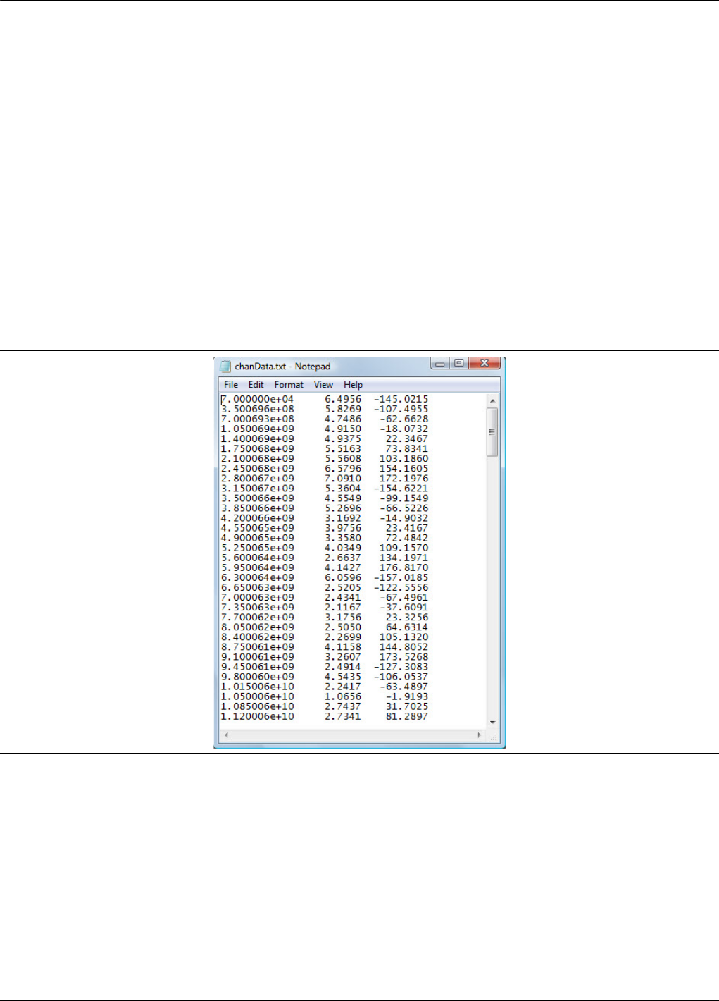719x1001 pixels.
Task: Click the horizontal scrollbar right arrow
Action: pos(480,735)
